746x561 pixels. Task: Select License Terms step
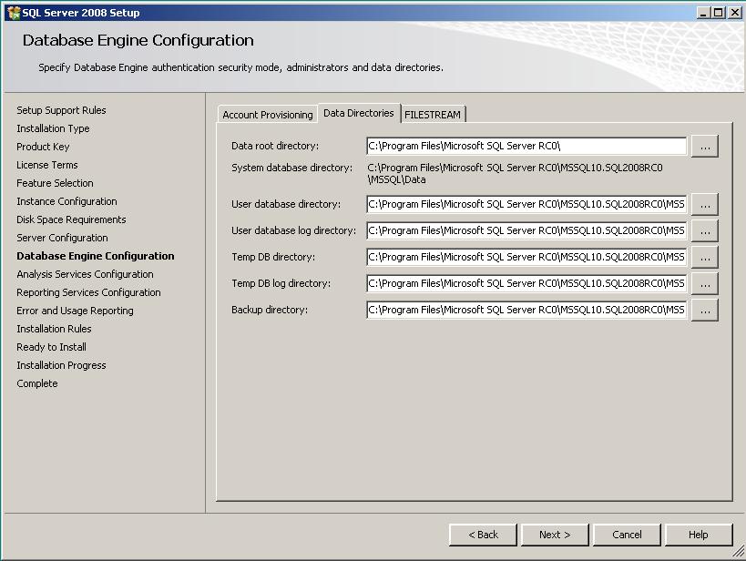tap(47, 165)
